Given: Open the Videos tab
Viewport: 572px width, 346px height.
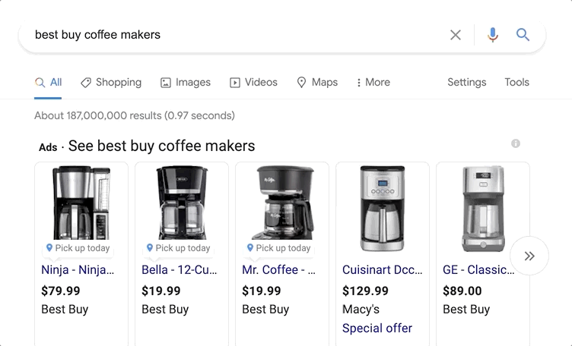Looking at the screenshot, I should pos(254,82).
